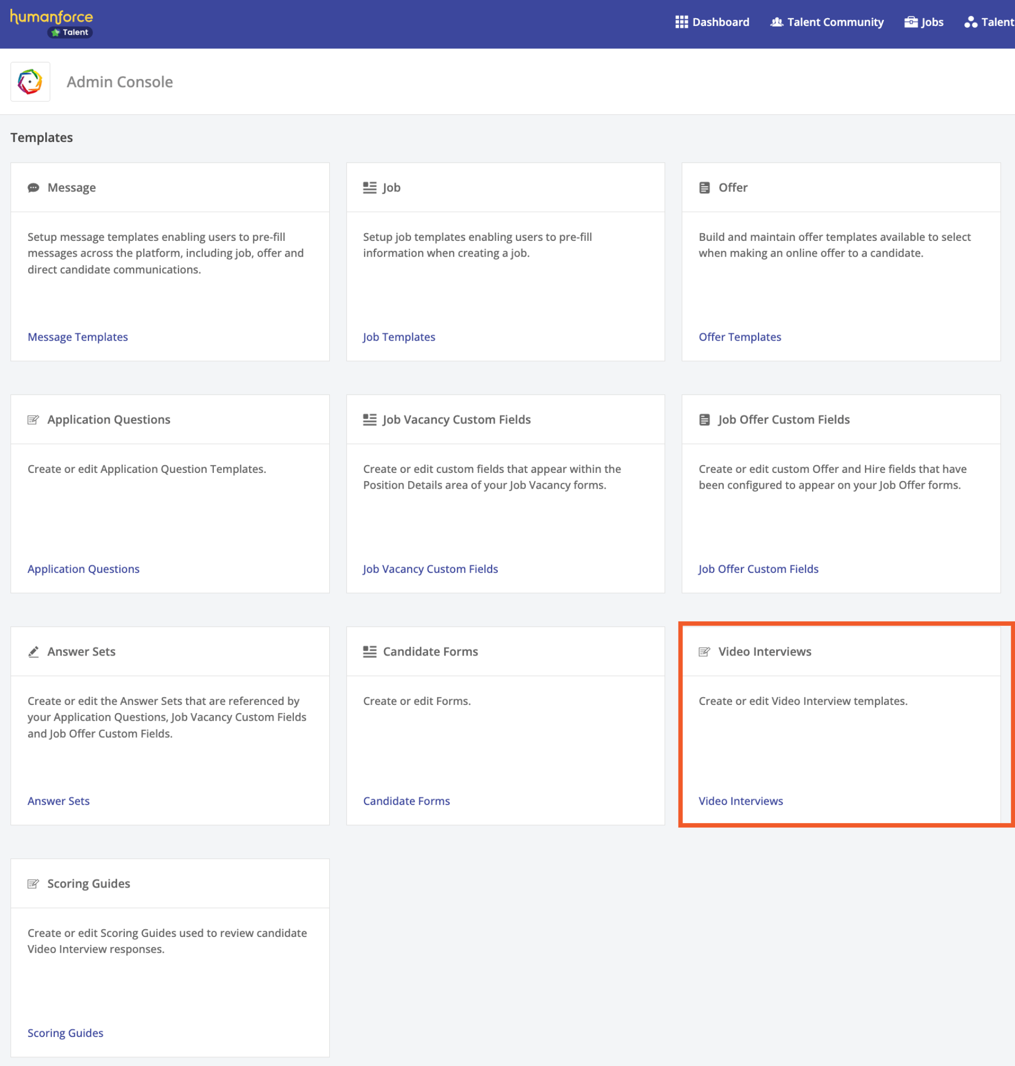
Task: Open Message Templates link
Action: [78, 337]
